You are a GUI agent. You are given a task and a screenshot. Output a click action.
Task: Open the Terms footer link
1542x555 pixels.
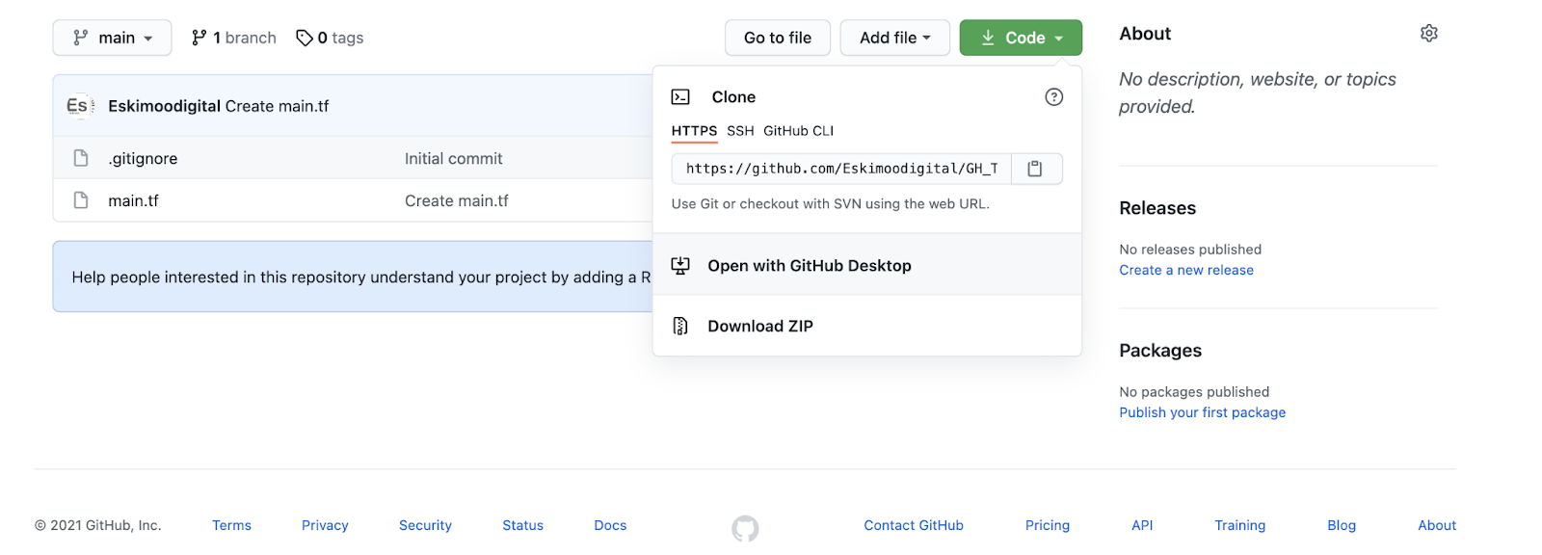(231, 525)
